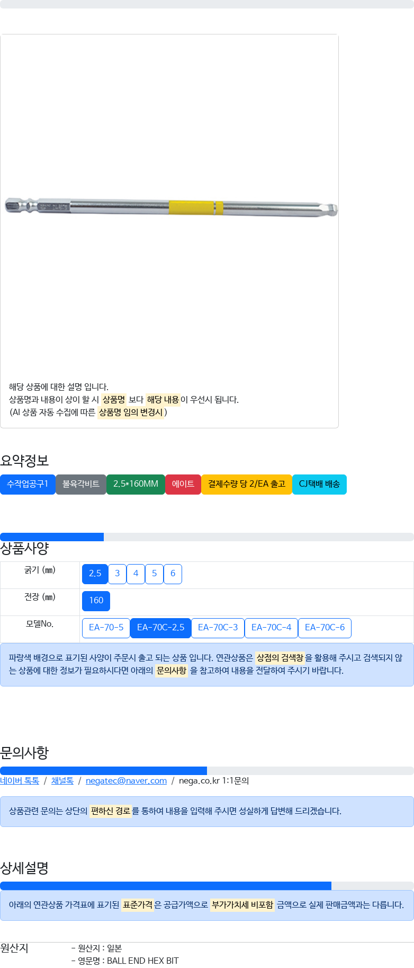
Task: Select model EA-70C-4
Action: pyautogui.click(x=271, y=628)
